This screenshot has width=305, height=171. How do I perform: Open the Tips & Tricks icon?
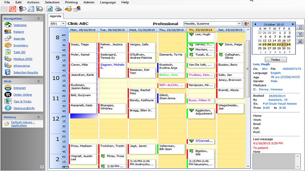point(8,101)
